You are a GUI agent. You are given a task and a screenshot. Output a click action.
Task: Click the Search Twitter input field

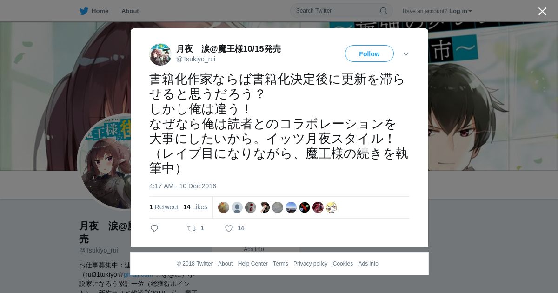tap(336, 11)
